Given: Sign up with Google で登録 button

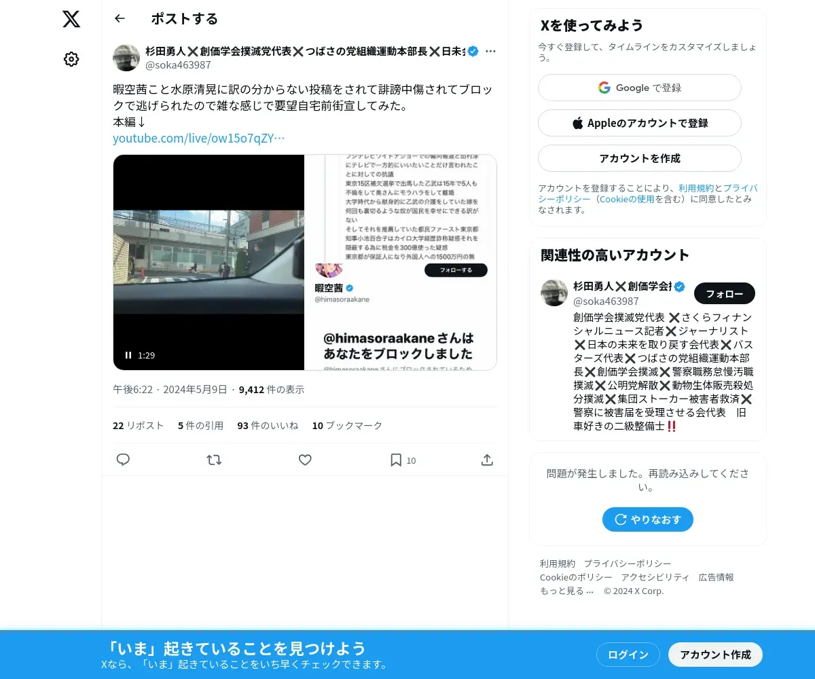Looking at the screenshot, I should [640, 88].
